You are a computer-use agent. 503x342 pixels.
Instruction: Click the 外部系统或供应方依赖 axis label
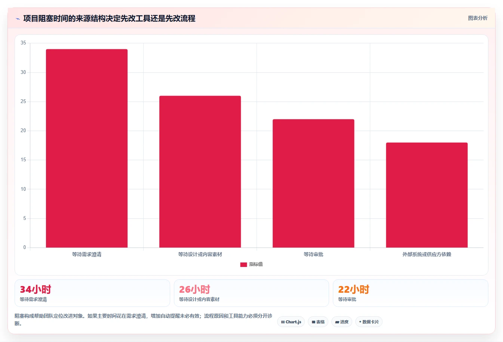point(427,254)
